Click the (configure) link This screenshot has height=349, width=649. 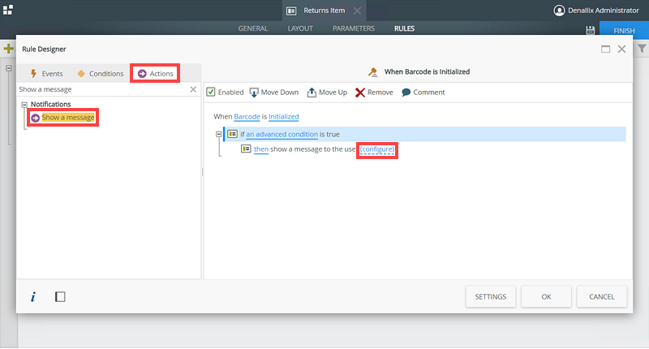click(x=377, y=149)
